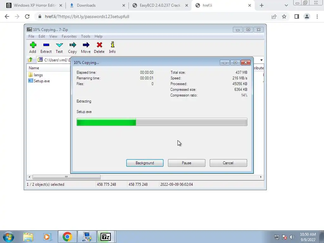The height and width of the screenshot is (243, 324).
Task: Open a new browser tab
Action: point(262,5)
